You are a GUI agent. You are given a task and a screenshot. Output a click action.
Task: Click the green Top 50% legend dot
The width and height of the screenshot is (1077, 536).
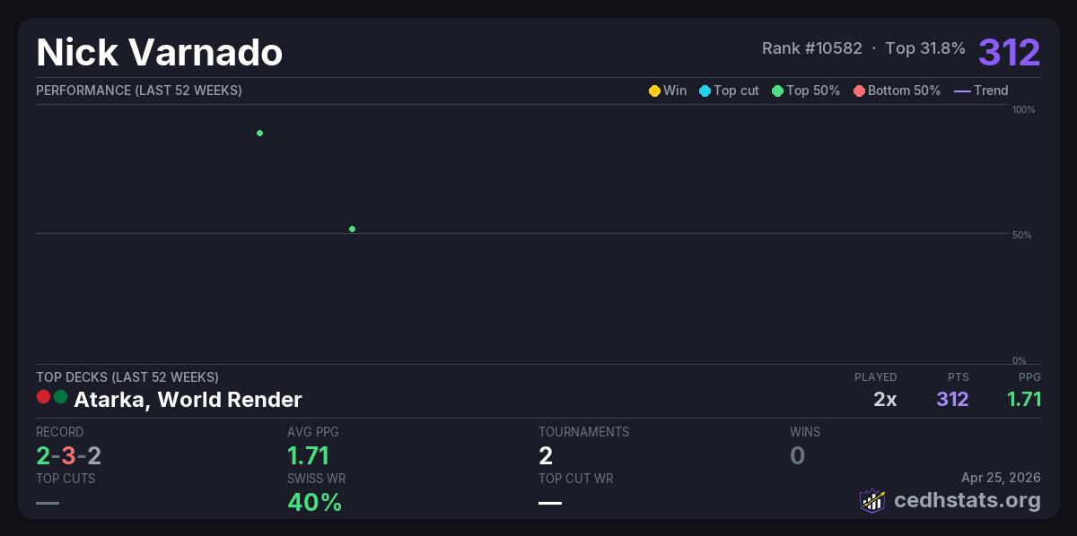[x=777, y=91]
